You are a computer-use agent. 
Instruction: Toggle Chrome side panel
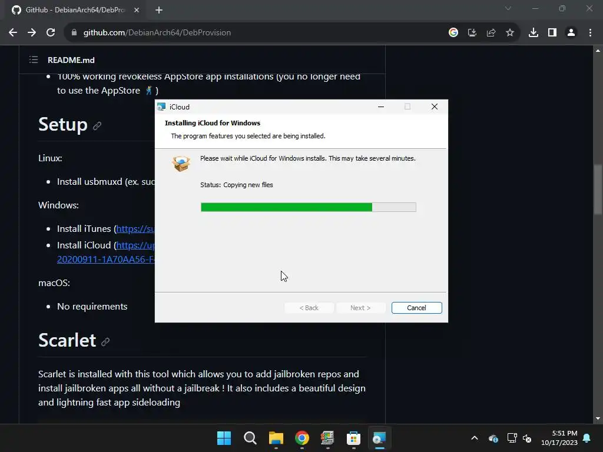(552, 33)
